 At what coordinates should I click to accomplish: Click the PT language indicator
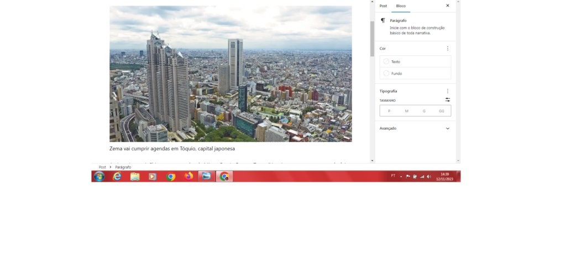click(393, 176)
